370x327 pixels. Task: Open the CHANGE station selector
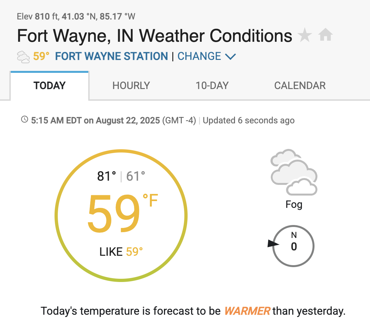pyautogui.click(x=199, y=56)
